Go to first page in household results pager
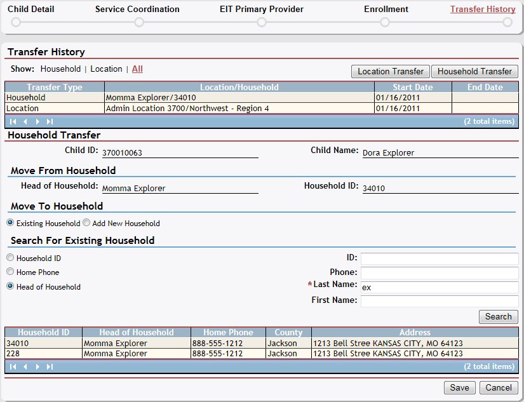 [13, 366]
